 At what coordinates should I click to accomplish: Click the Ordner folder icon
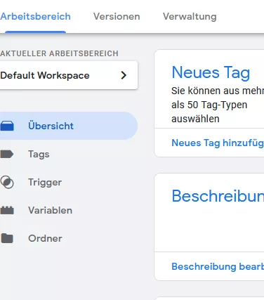point(7,238)
